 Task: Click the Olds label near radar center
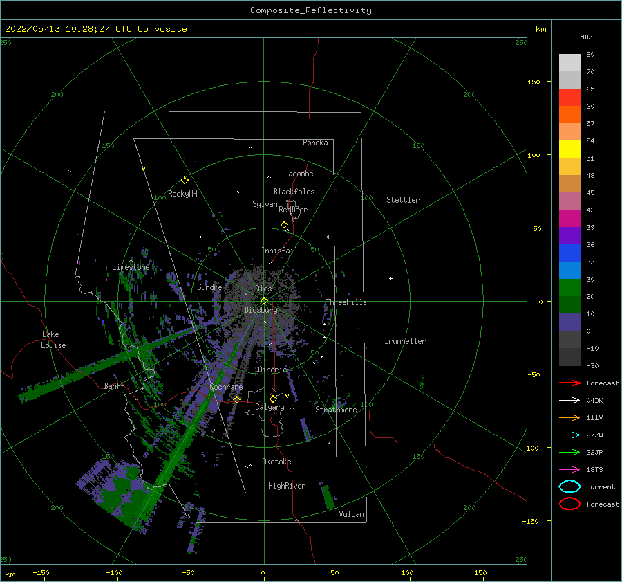[263, 289]
